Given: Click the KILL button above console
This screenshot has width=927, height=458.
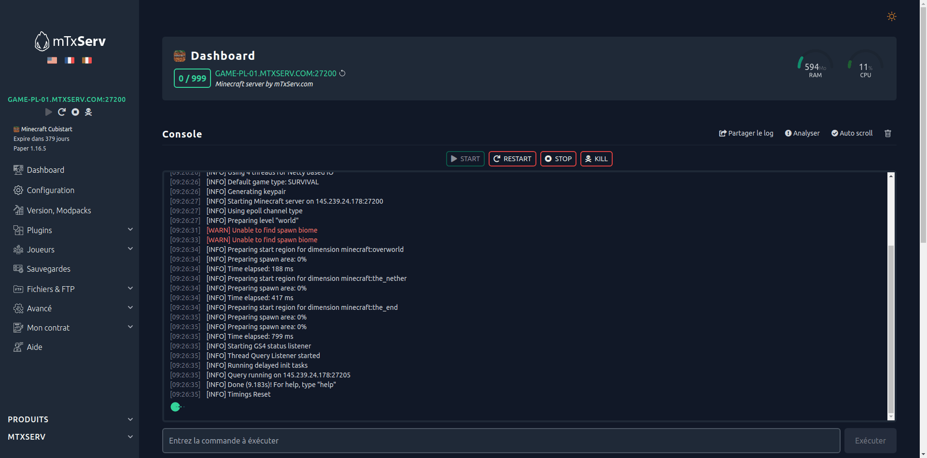Looking at the screenshot, I should pyautogui.click(x=596, y=159).
